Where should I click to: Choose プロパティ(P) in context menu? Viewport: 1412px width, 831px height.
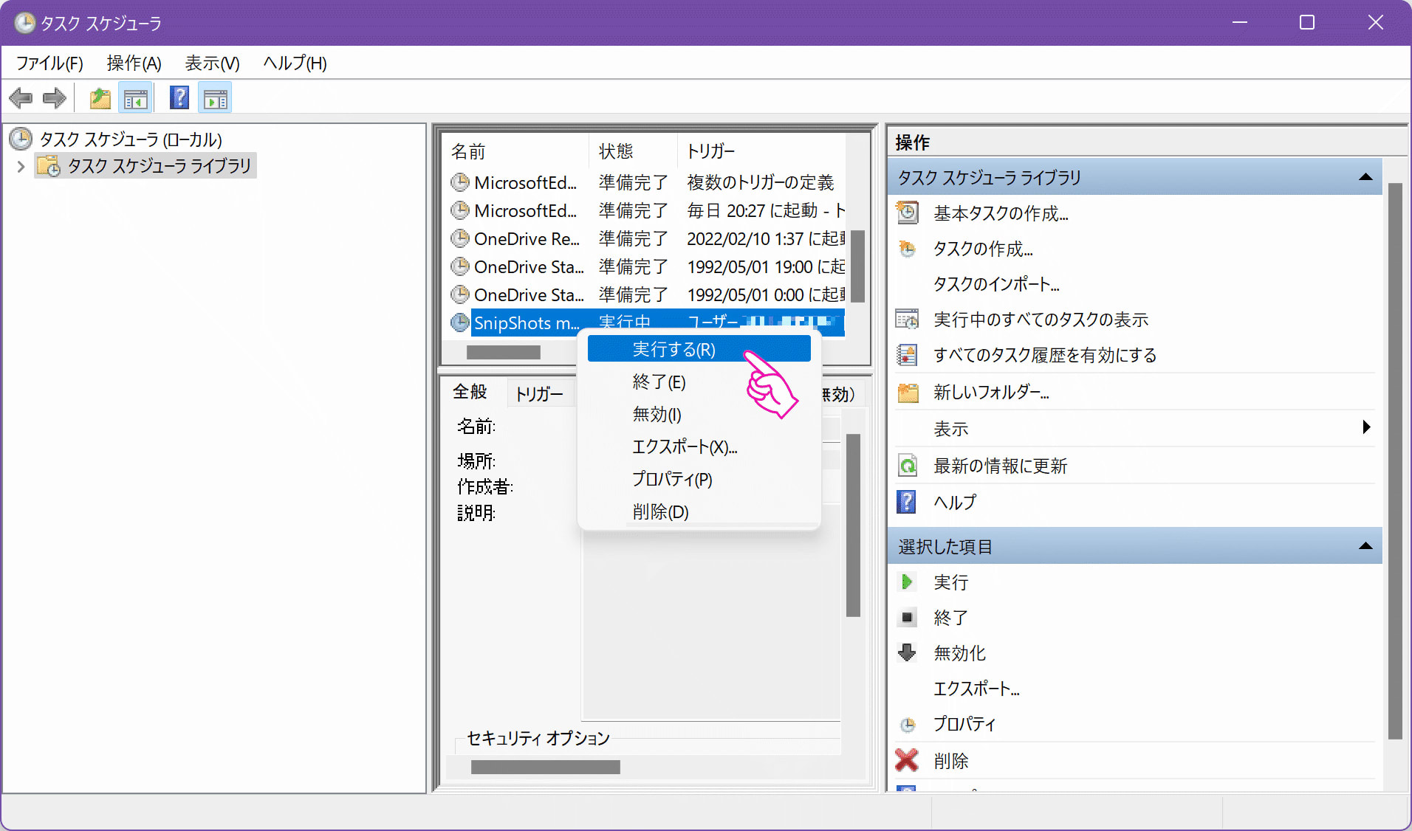click(x=699, y=479)
